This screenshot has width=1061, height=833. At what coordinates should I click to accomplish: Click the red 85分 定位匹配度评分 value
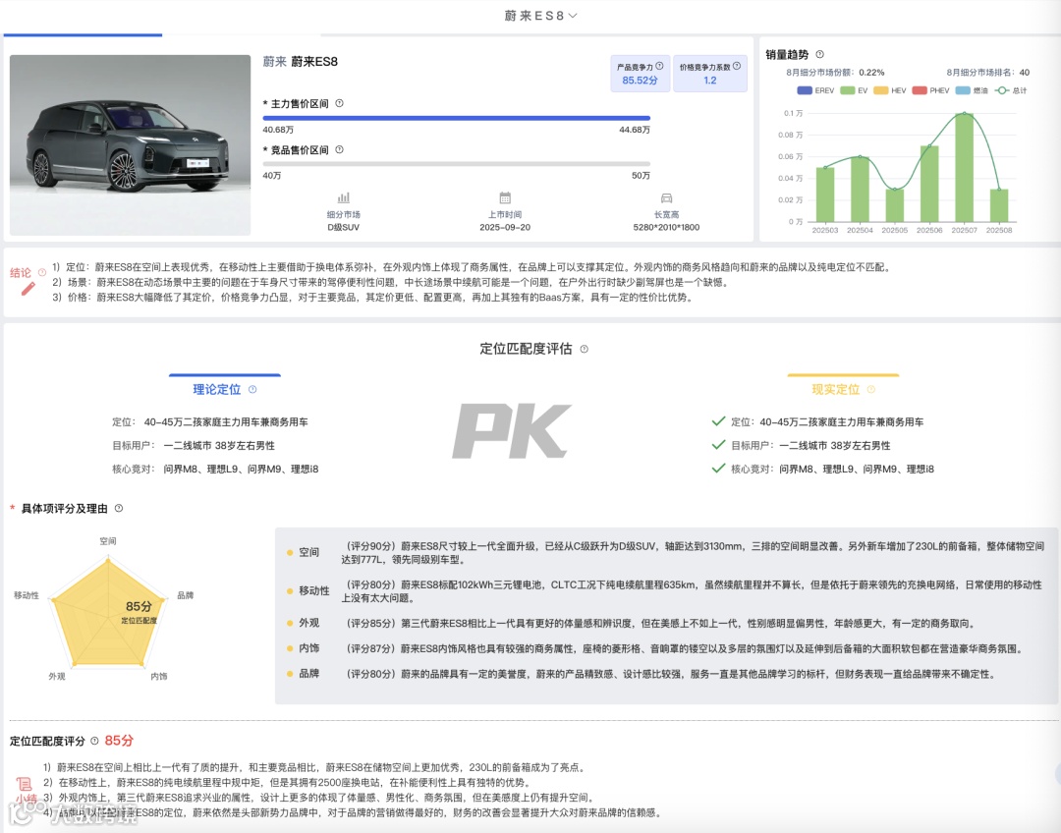click(119, 741)
